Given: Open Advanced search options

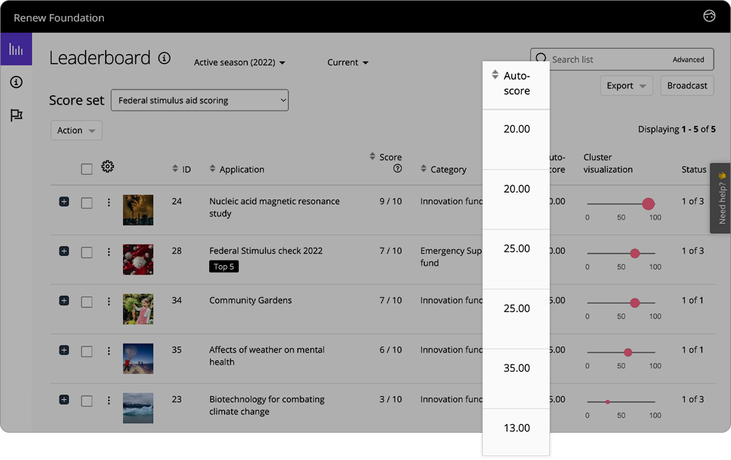Looking at the screenshot, I should (689, 59).
